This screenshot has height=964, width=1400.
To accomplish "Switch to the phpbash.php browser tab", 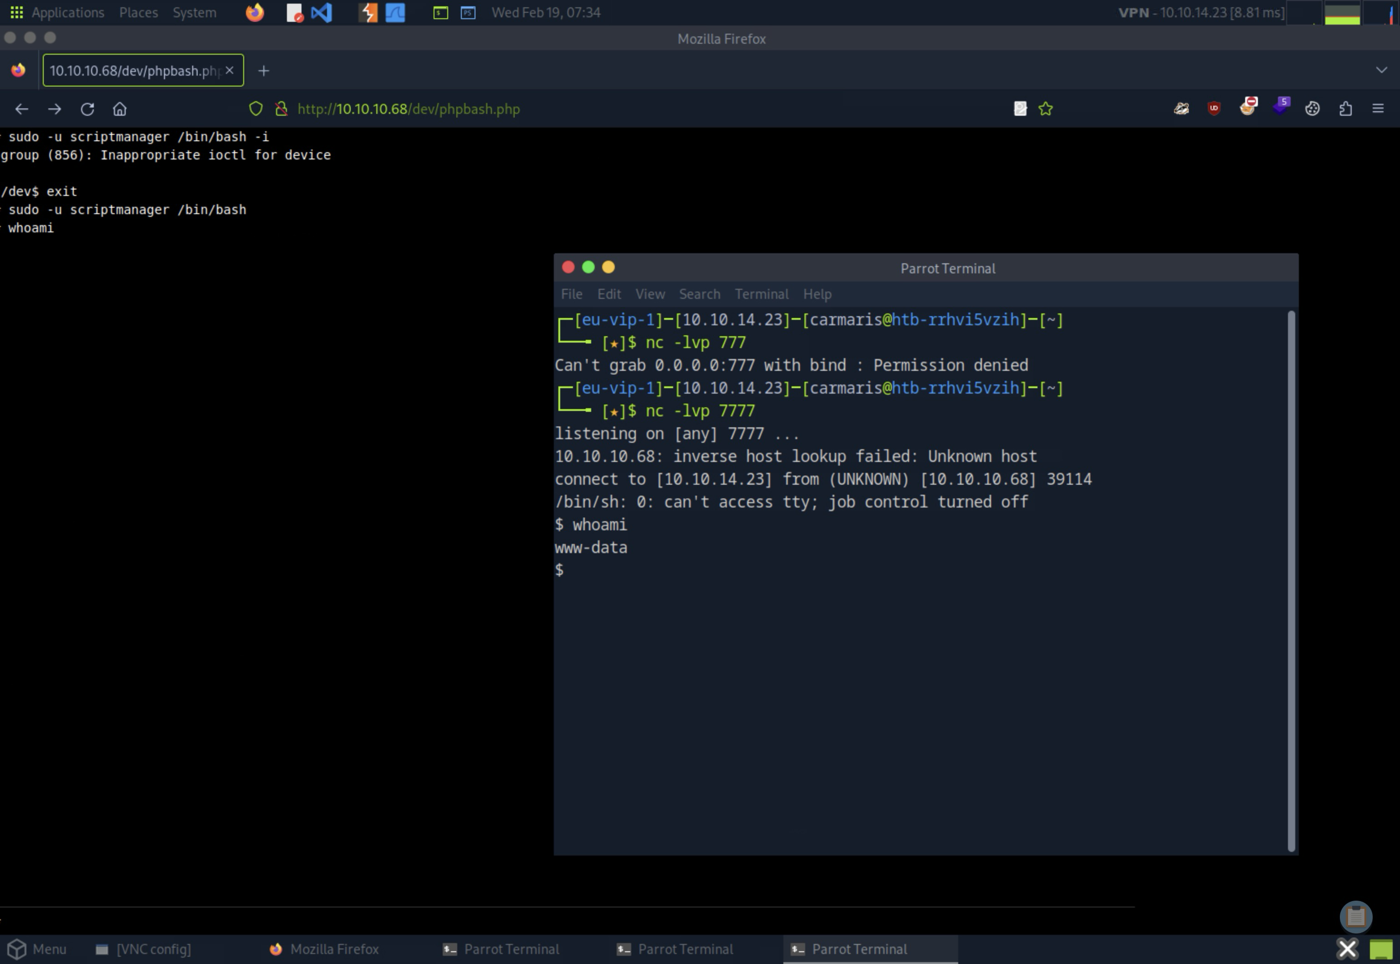I will pyautogui.click(x=135, y=71).
